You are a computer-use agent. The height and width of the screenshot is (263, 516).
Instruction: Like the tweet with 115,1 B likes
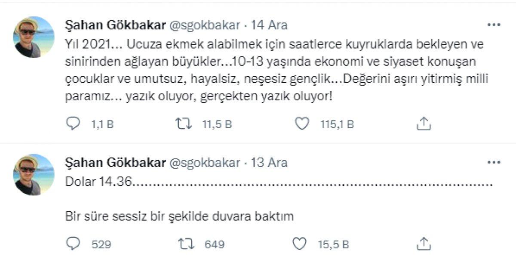pos(304,124)
